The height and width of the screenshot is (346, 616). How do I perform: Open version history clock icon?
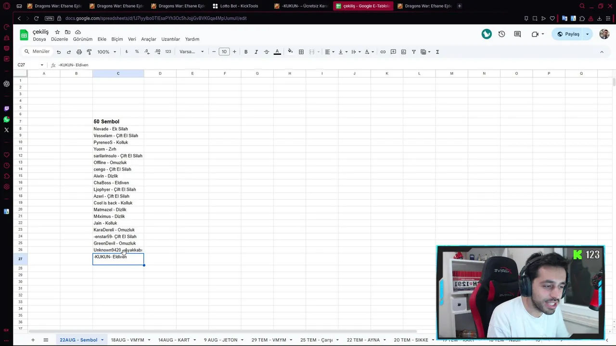(502, 34)
